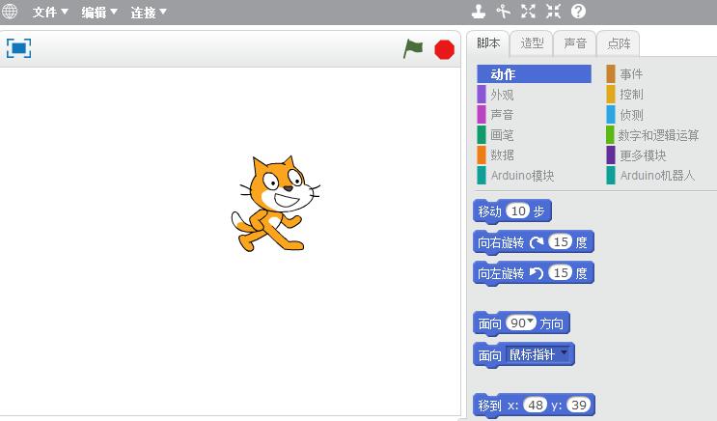The height and width of the screenshot is (421, 717).
Task: Click the cat sprite on stage
Action: point(276,204)
